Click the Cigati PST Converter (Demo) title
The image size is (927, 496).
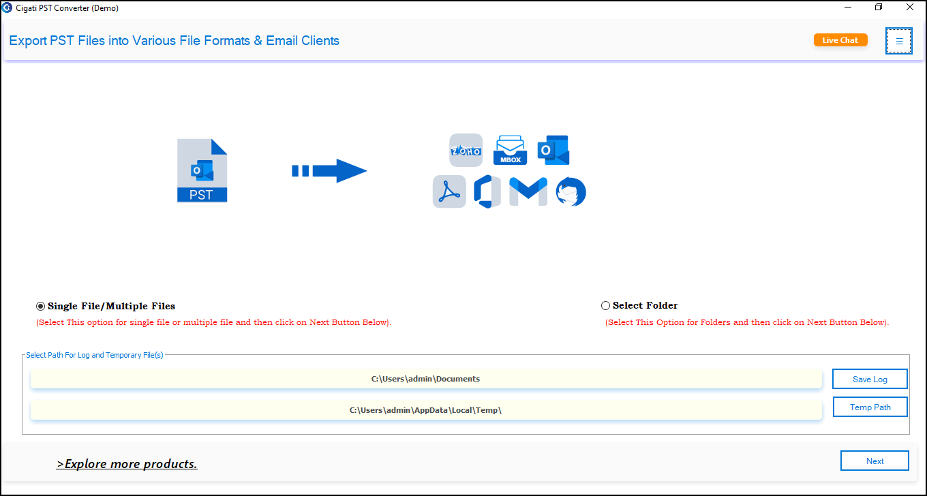click(x=66, y=8)
